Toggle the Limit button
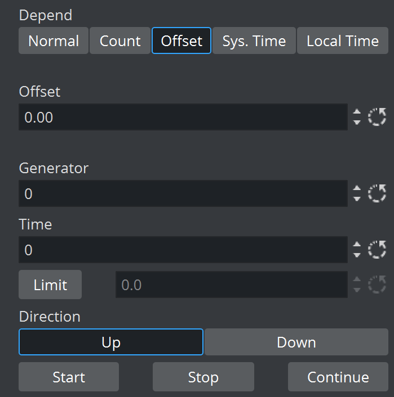The height and width of the screenshot is (397, 394). pyautogui.click(x=50, y=285)
